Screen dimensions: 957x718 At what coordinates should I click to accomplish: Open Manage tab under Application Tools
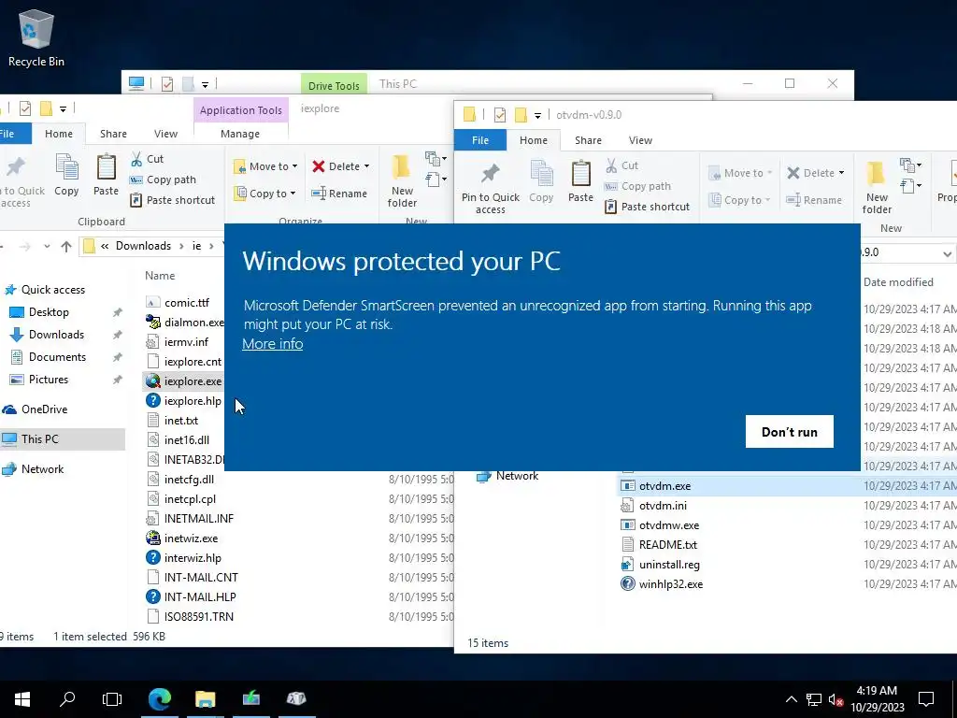[x=240, y=134]
